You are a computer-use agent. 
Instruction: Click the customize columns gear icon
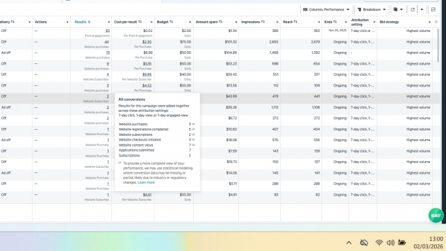436,22
